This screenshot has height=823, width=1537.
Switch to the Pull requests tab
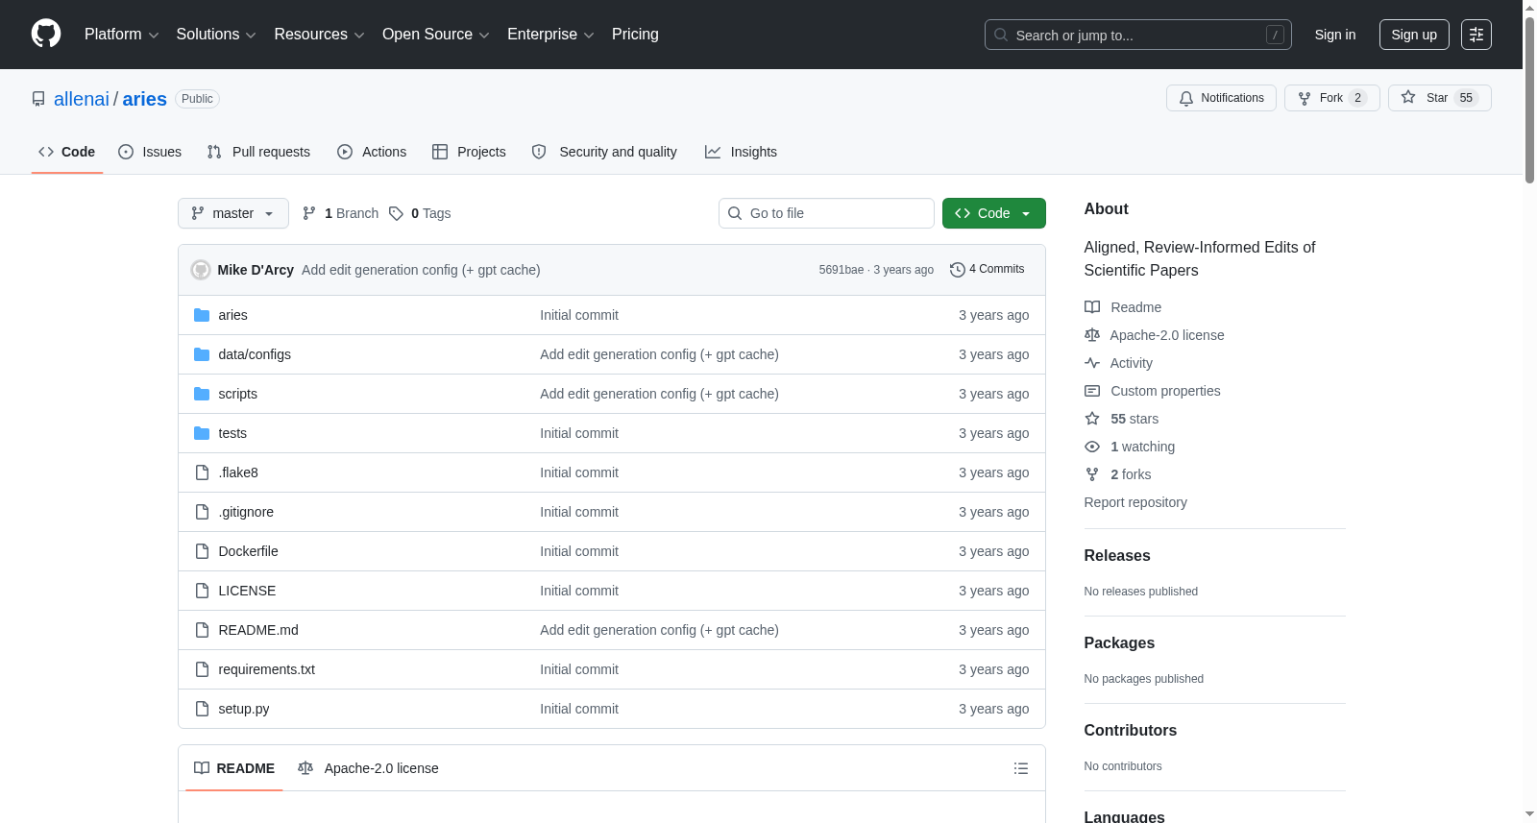pos(258,152)
